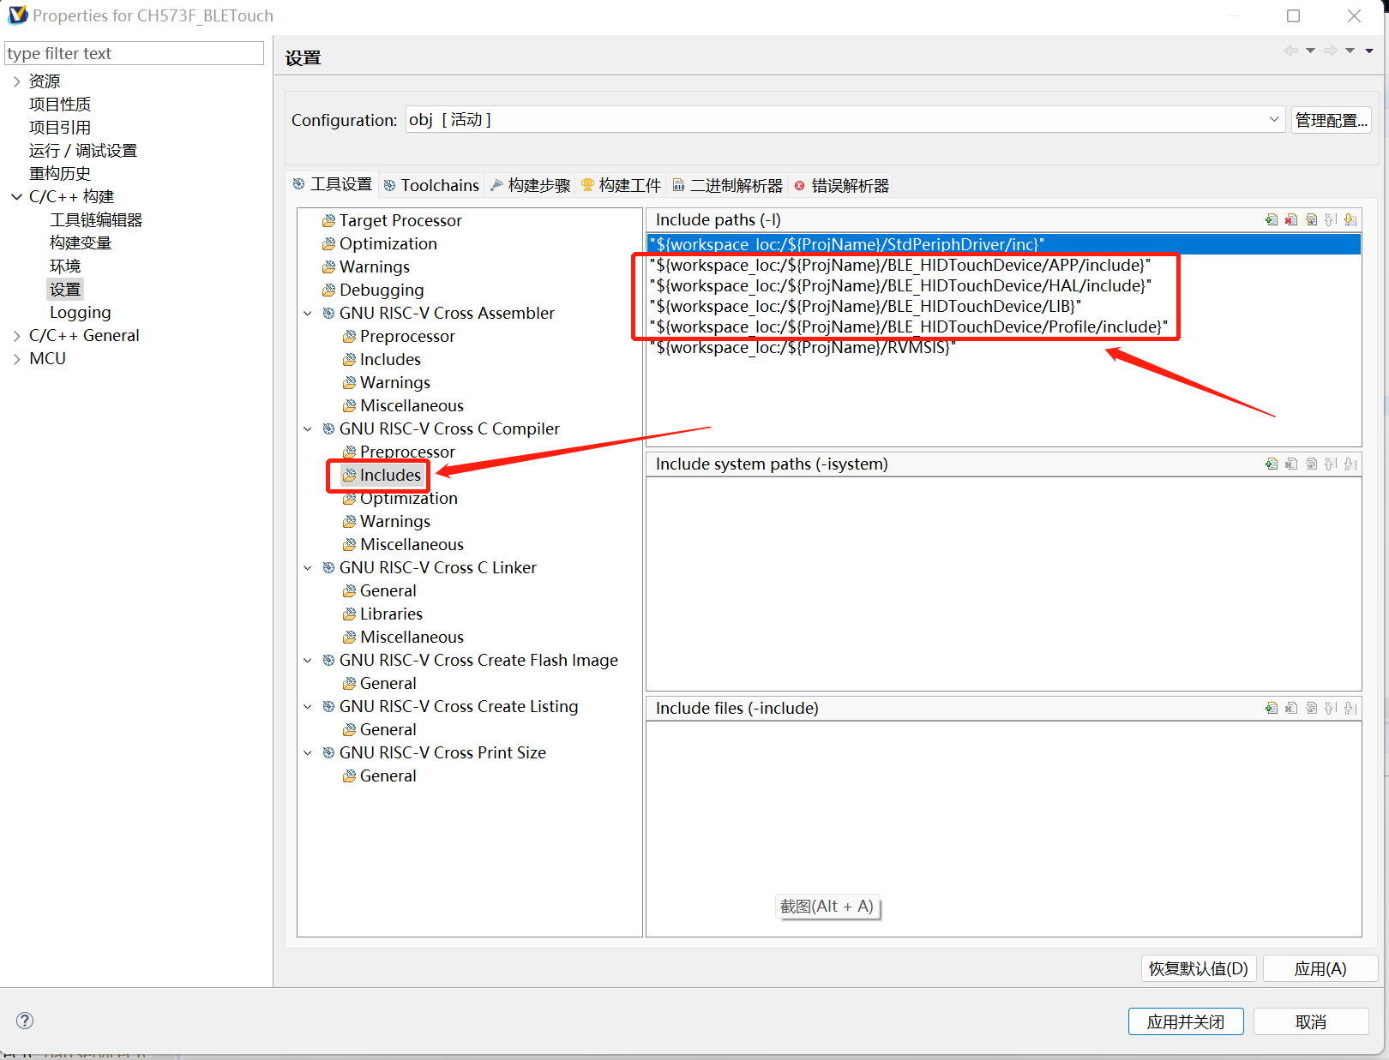Image resolution: width=1389 pixels, height=1060 pixels.
Task: Focus the type filter text field
Action: coord(135,53)
